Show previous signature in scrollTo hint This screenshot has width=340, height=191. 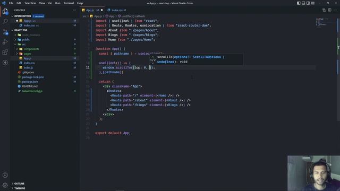[152, 57]
